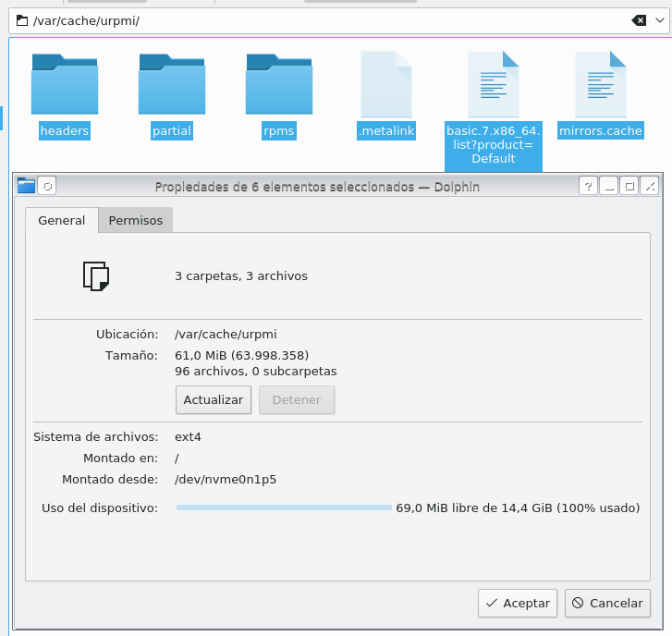Screen dimensions: 672x636
Task: Click the 'rpms' folder label
Action: pos(279,130)
